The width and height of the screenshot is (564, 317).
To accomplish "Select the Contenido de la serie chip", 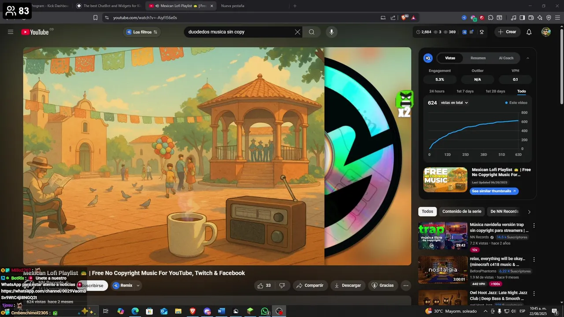I will tap(462, 211).
